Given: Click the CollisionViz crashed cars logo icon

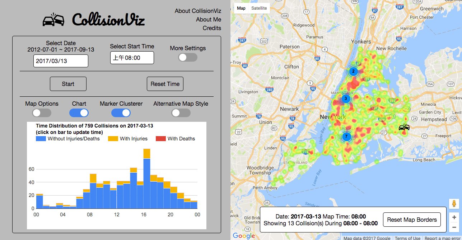Looking at the screenshot, I should 53,20.
